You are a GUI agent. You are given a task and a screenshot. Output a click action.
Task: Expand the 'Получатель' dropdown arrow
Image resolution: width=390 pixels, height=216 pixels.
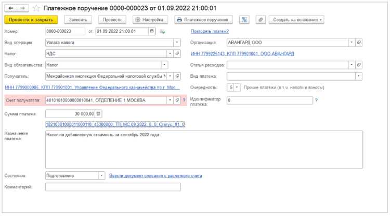coord(170,76)
